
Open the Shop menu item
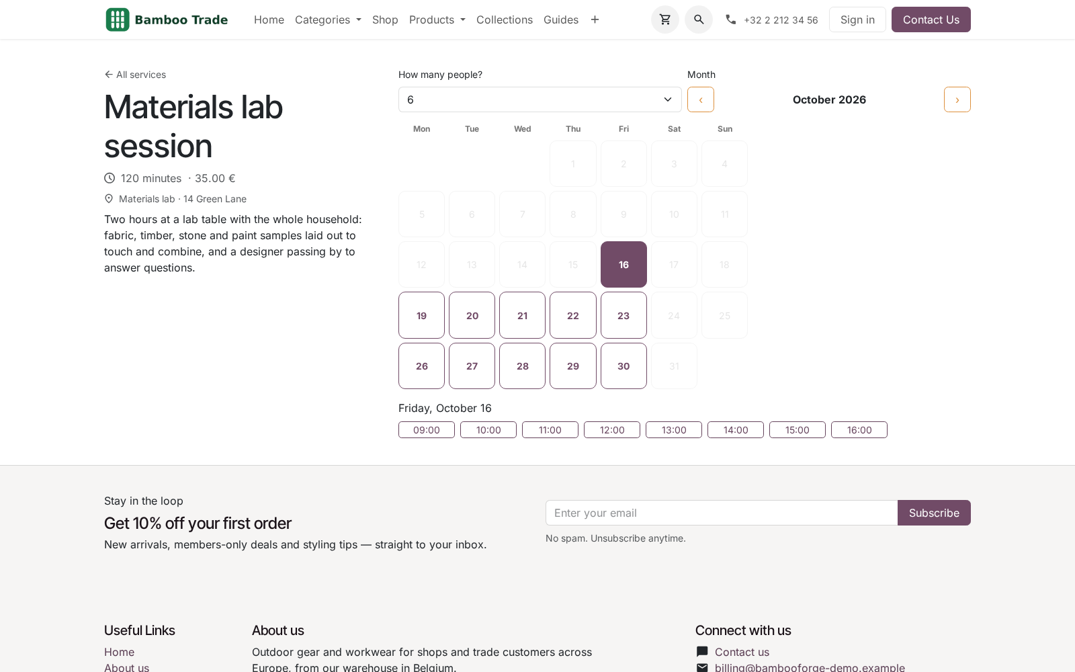point(385,19)
